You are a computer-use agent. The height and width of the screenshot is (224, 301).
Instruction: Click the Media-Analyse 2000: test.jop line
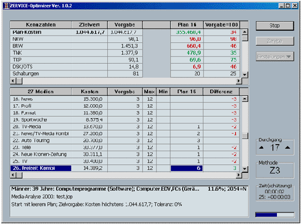[42, 197]
